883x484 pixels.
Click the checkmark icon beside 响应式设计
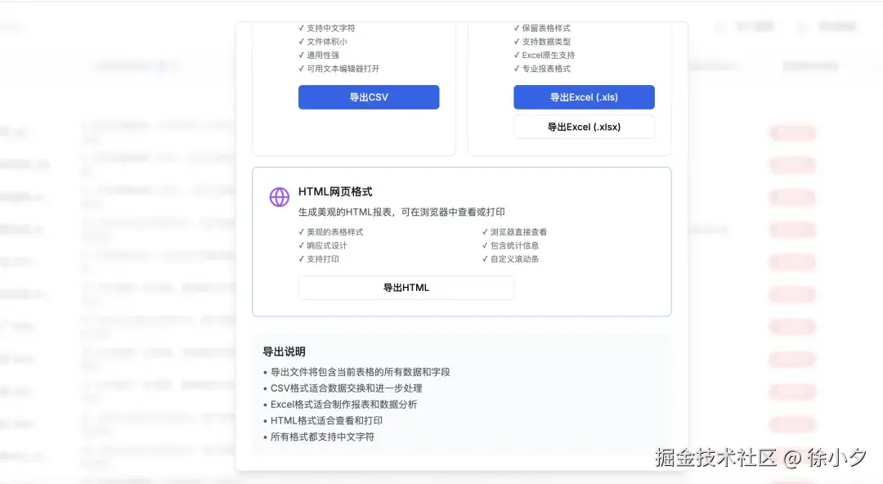click(301, 244)
